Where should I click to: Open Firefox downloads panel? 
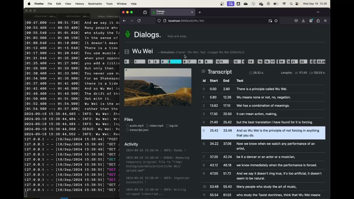(x=303, y=21)
